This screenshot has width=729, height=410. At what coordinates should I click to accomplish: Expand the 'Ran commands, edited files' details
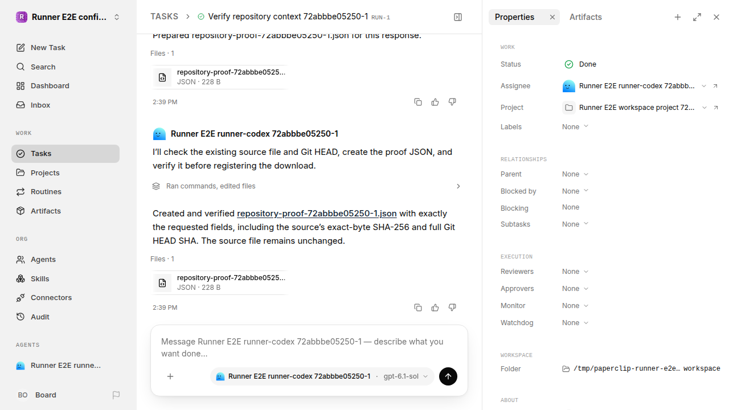pyautogui.click(x=307, y=186)
